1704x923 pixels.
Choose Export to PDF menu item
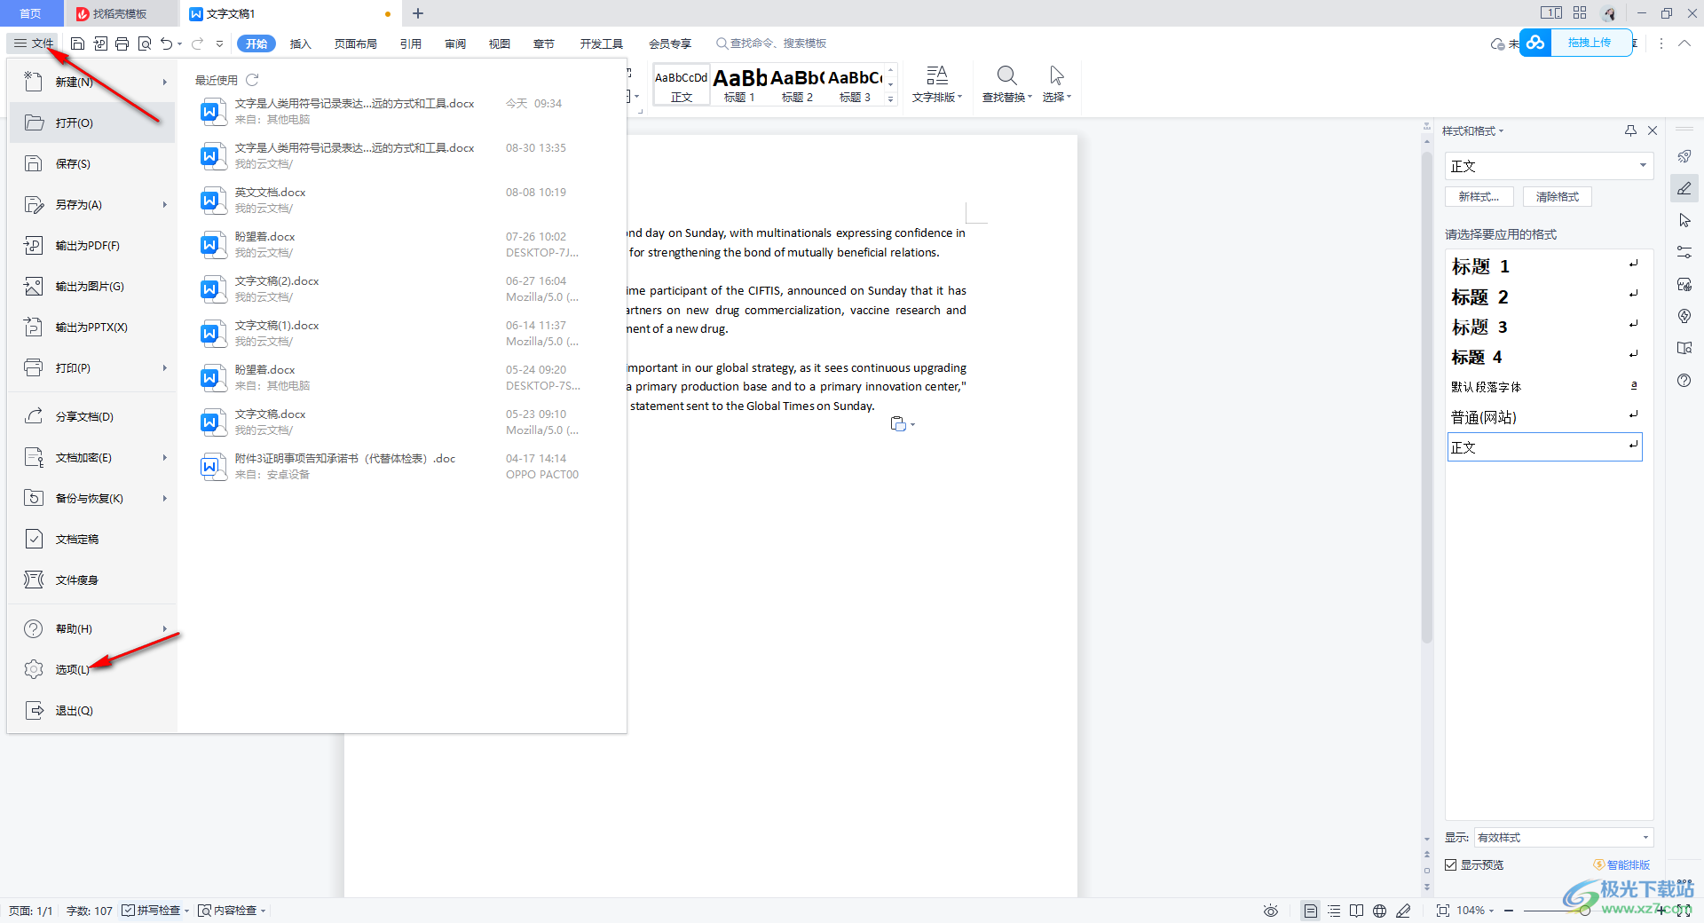click(x=92, y=245)
